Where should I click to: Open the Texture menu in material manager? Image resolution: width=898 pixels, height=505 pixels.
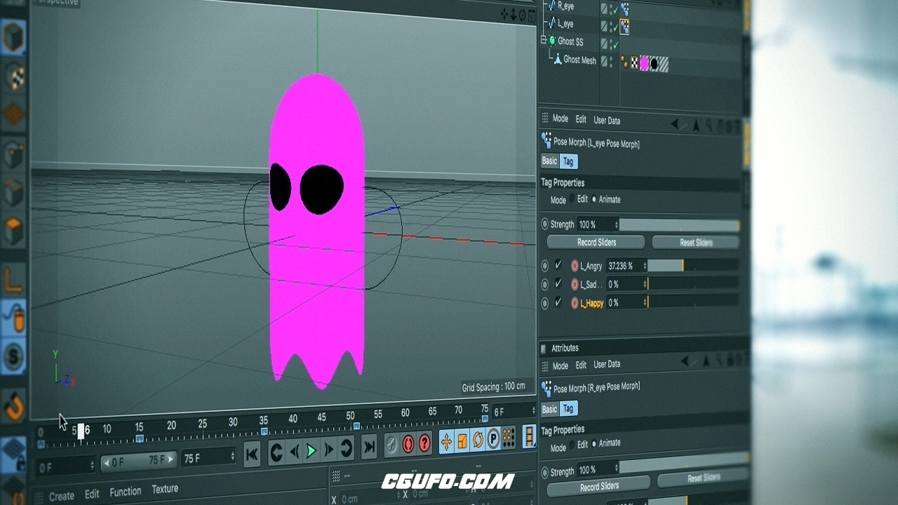165,489
